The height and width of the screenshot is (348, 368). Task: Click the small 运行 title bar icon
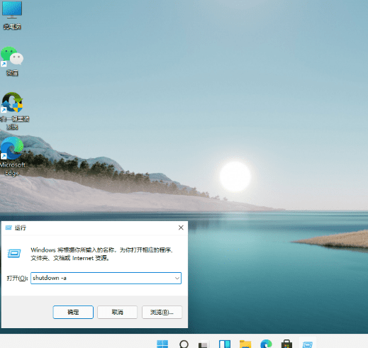click(9, 228)
